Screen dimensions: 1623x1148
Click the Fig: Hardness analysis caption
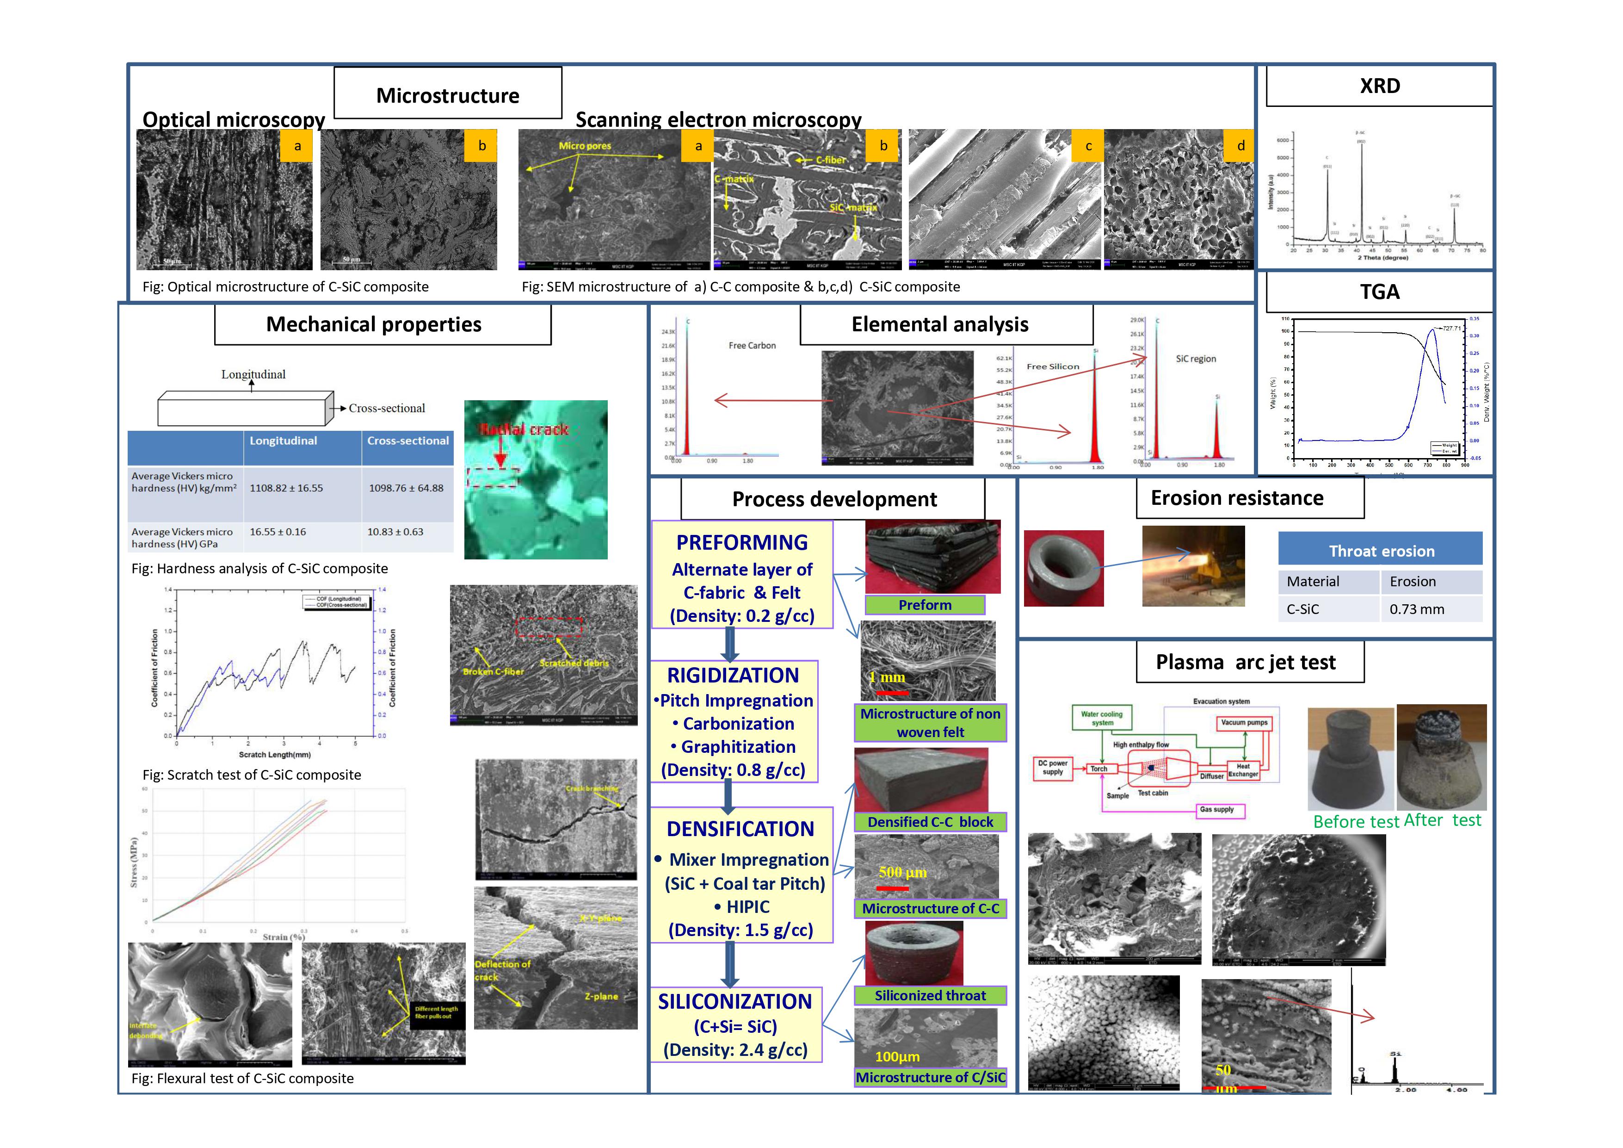pos(259,568)
